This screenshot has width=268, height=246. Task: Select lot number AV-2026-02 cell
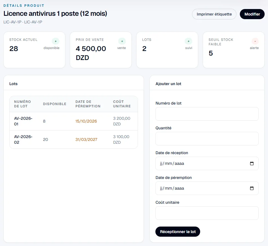tap(23, 139)
